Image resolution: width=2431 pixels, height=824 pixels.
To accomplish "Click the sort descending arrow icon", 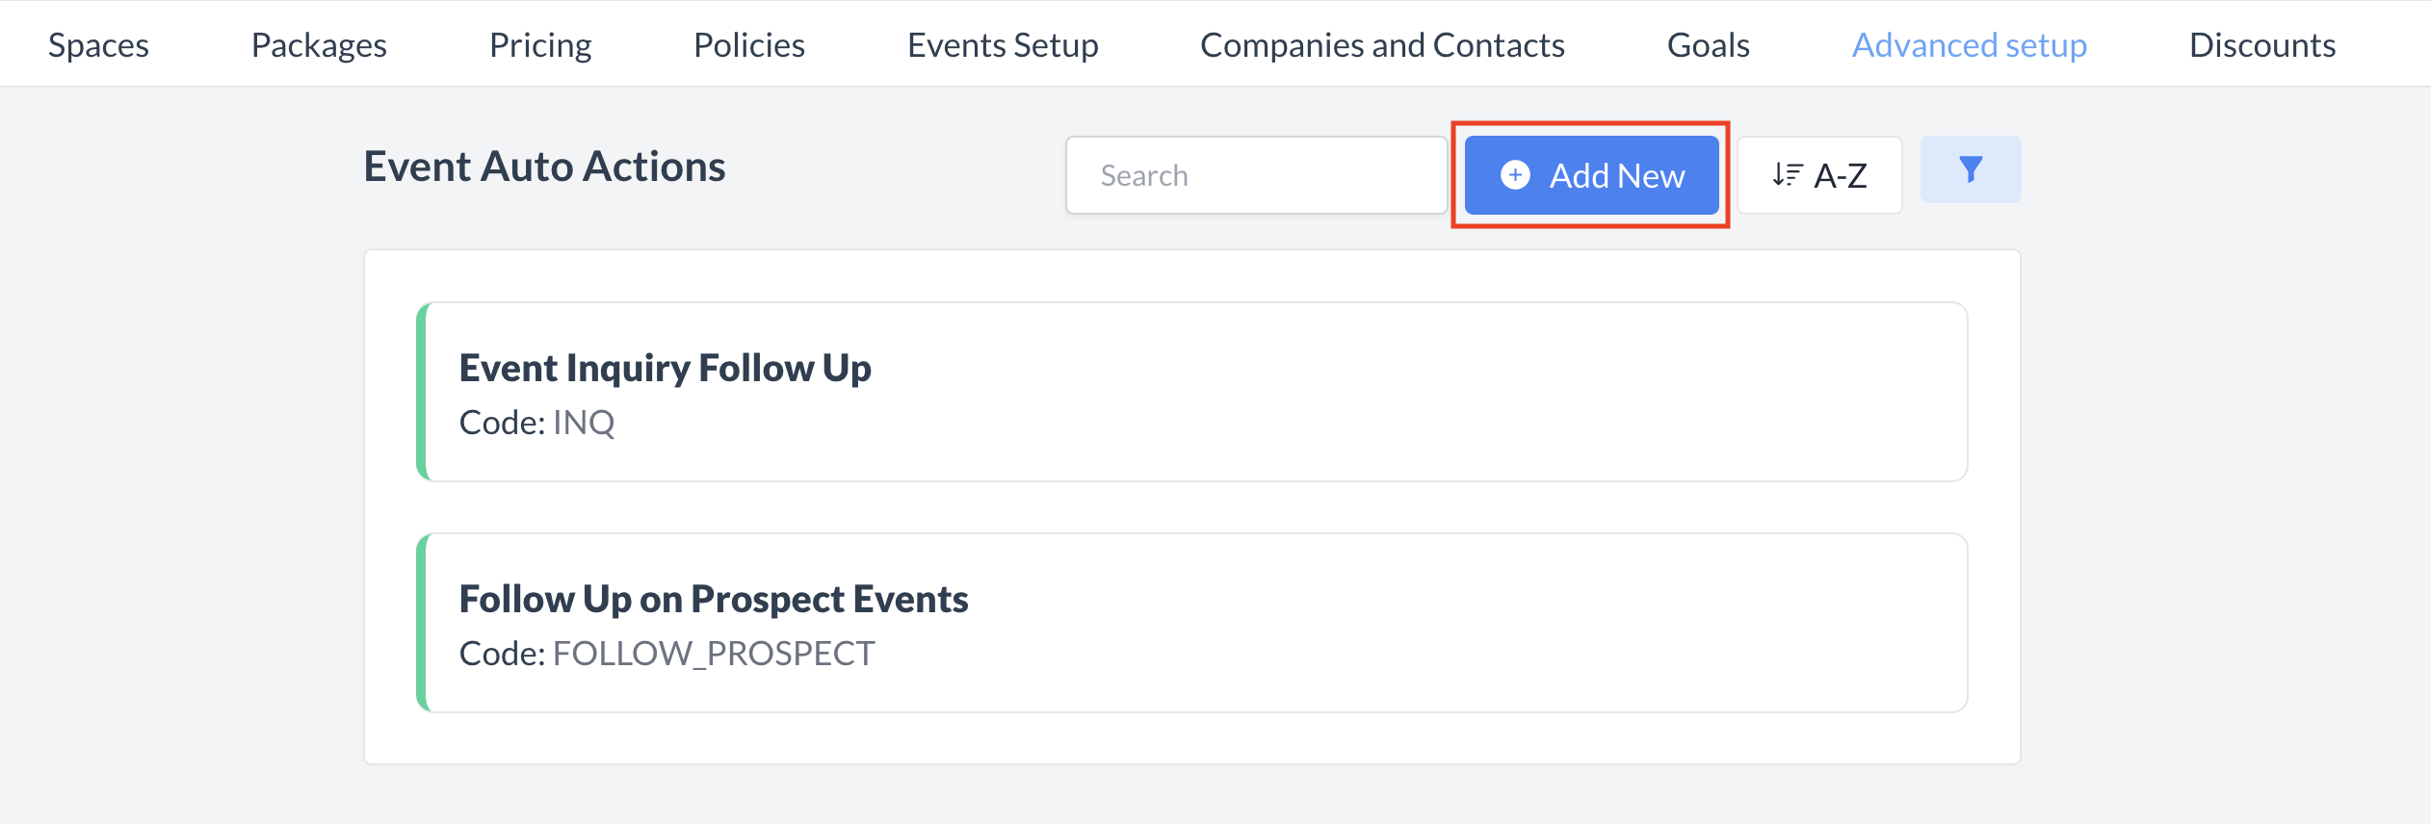I will 1787,174.
